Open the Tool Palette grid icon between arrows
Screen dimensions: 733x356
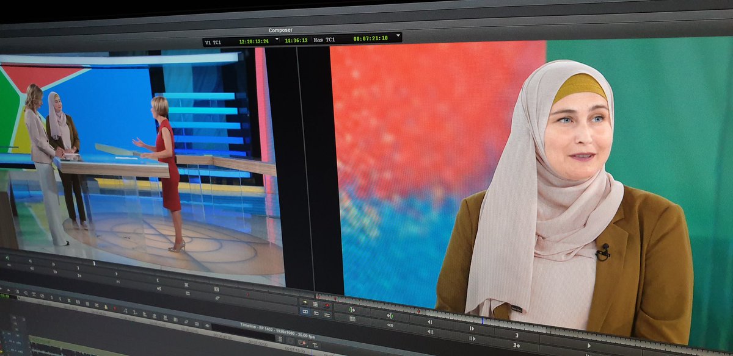tap(315, 304)
